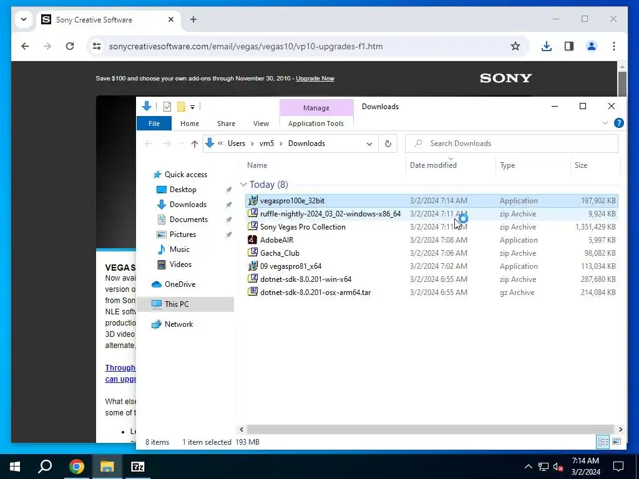Click the Search Downloads field
The width and height of the screenshot is (639, 479).
coord(512,143)
